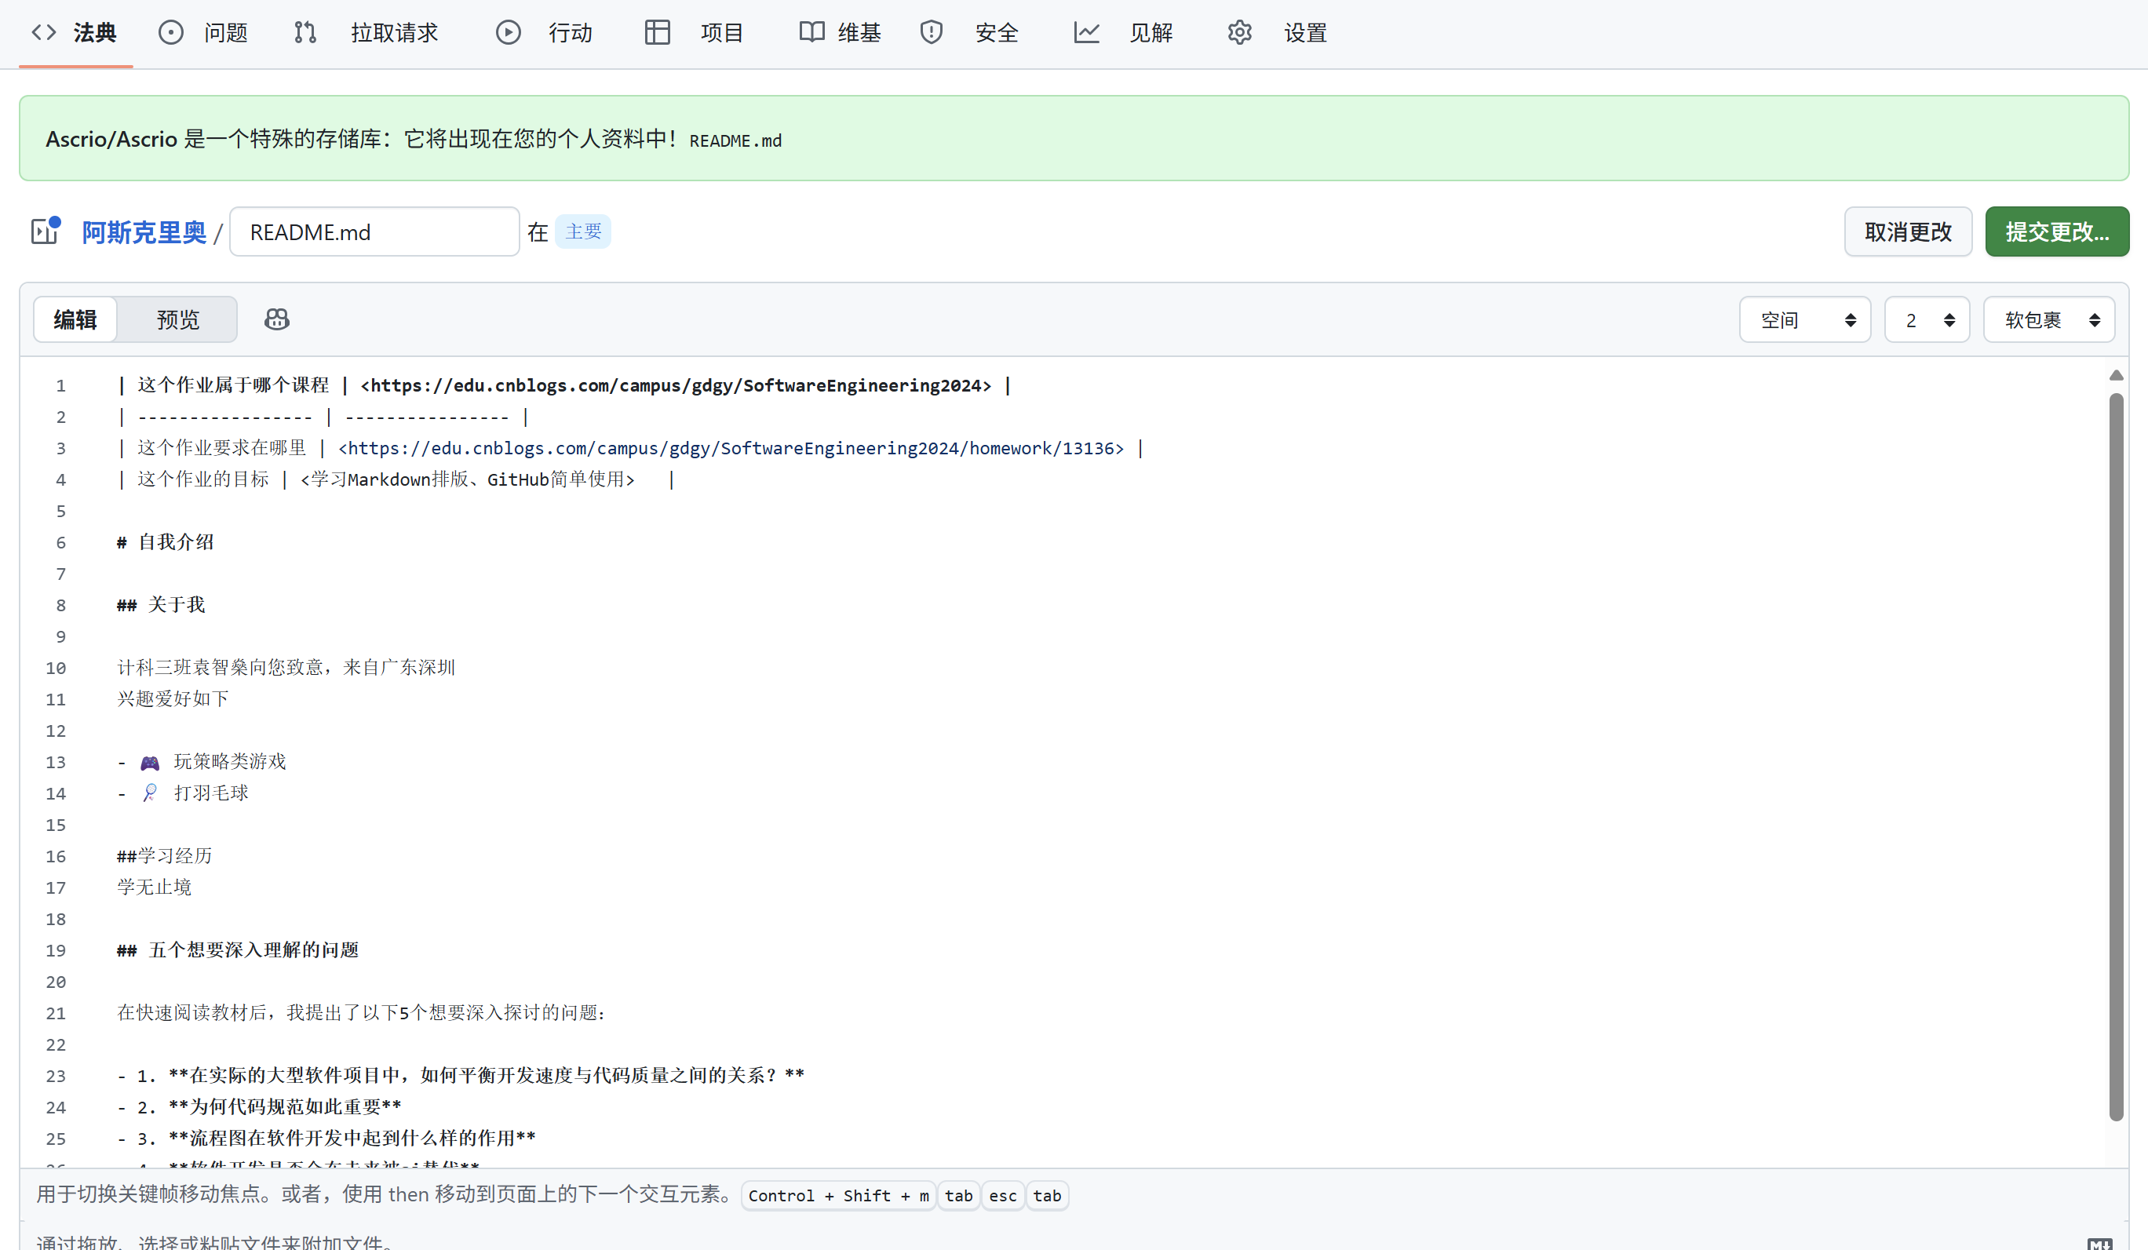Open the 空间 indent mode dropdown

point(1804,319)
